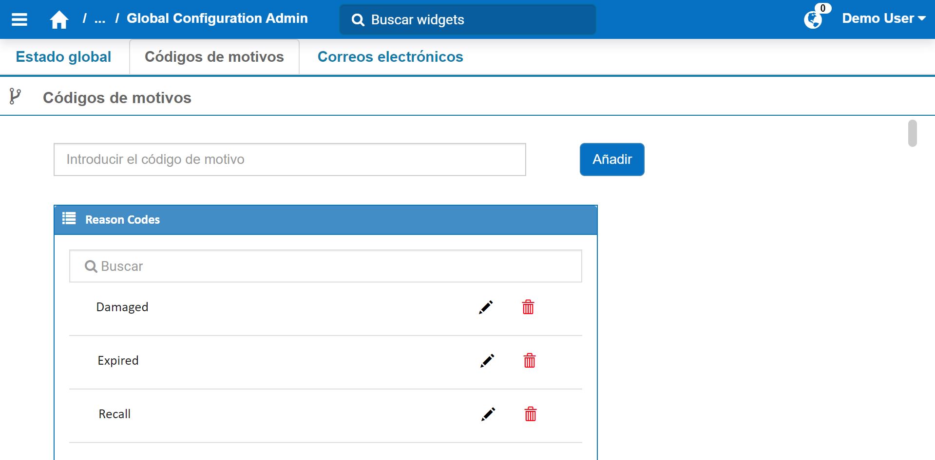Edit the Expired reason code

click(487, 361)
